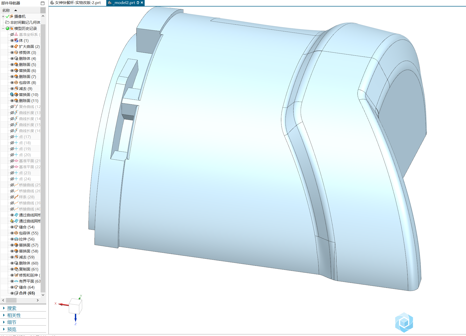The width and height of the screenshot is (466, 336).
Task: Expand the 细节 panel section
Action: pos(4,322)
